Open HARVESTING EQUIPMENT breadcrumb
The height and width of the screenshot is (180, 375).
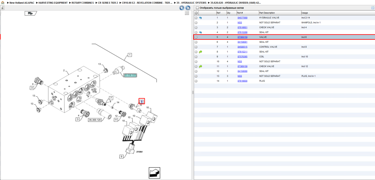coord(53,3)
